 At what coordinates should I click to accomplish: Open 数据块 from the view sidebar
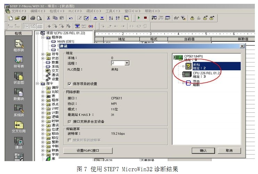pyautogui.click(x=19, y=95)
